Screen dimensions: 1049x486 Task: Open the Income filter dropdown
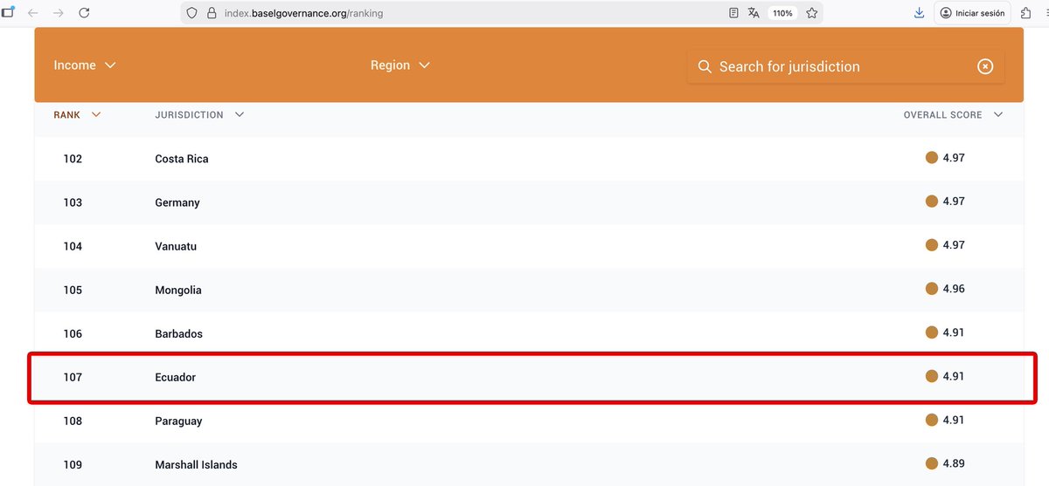(85, 65)
